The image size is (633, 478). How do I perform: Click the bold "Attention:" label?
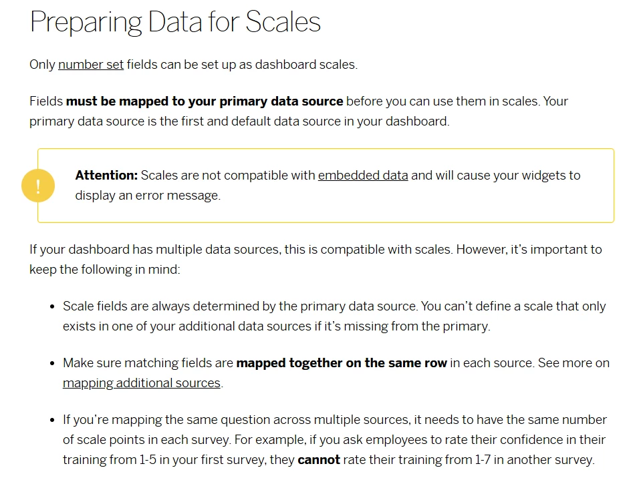coord(106,176)
